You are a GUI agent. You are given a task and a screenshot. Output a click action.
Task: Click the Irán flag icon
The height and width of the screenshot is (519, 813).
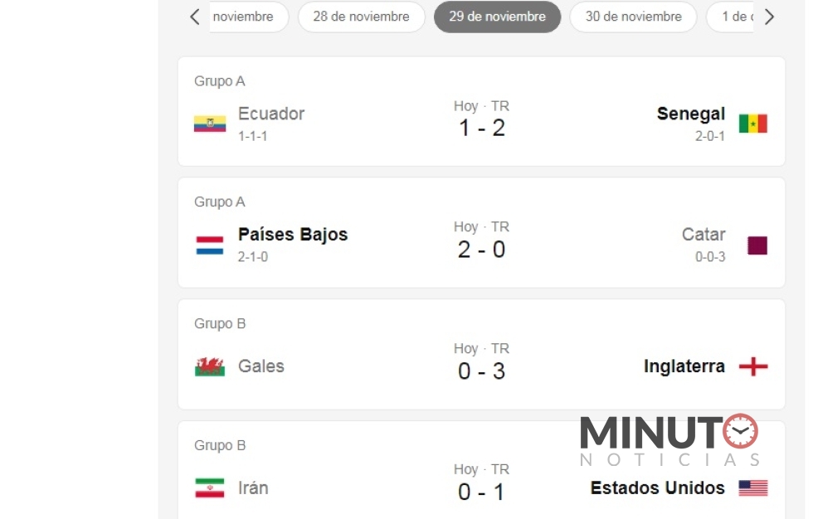point(210,488)
